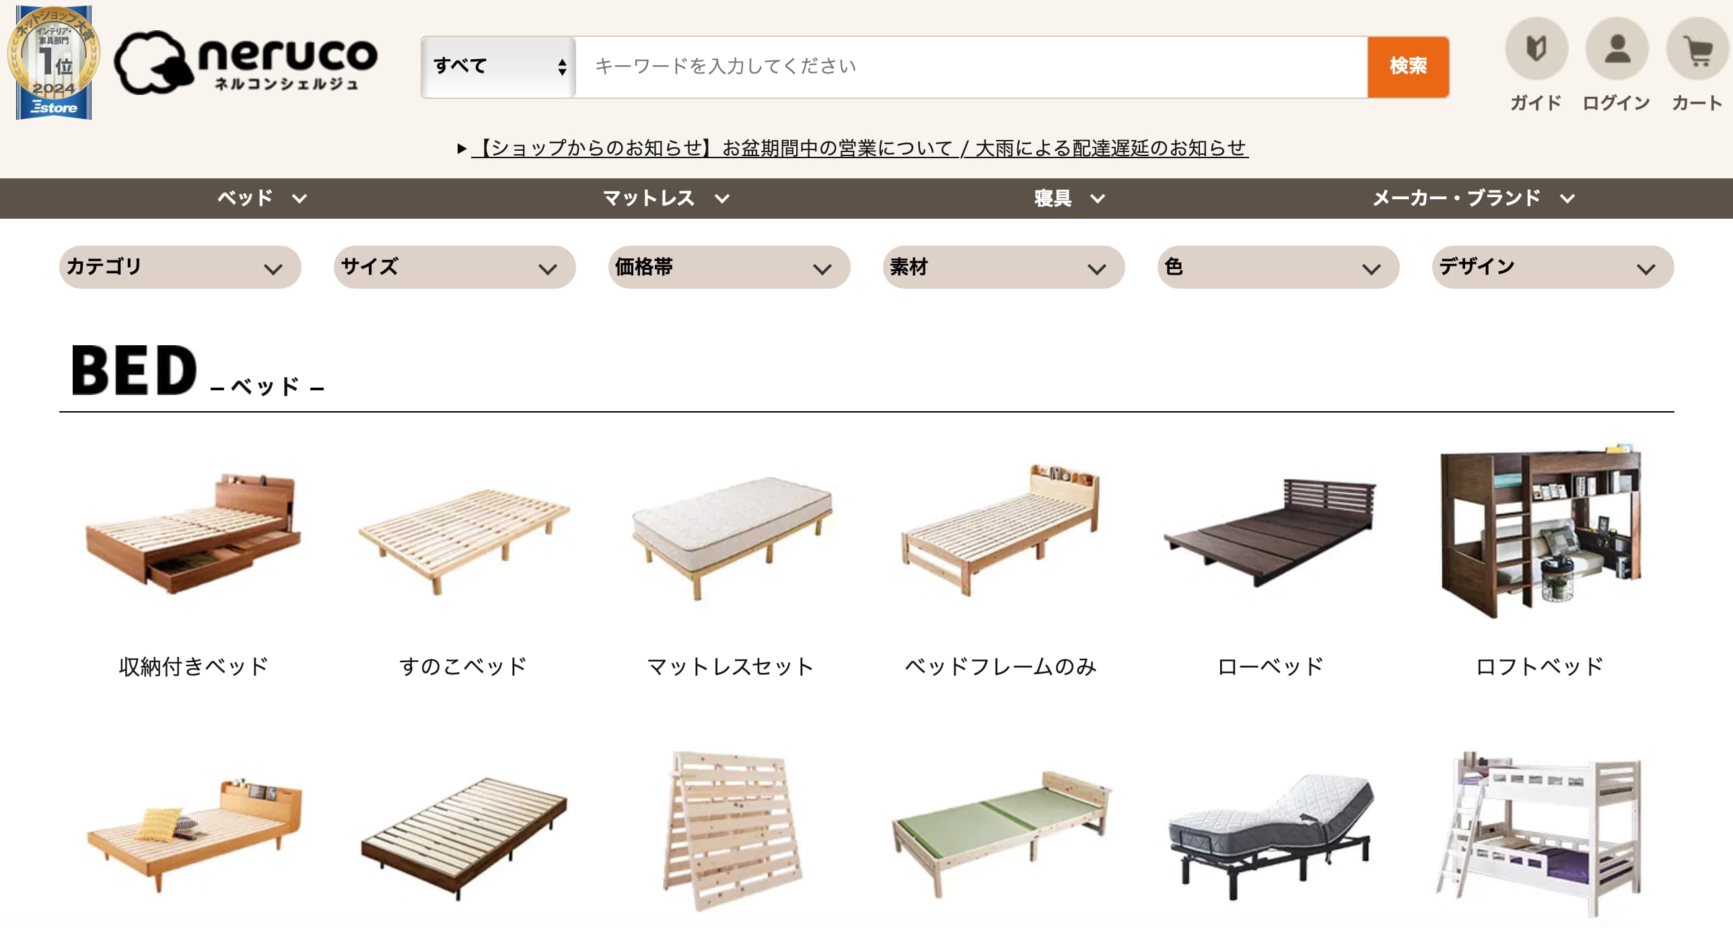Open the カート shopping cart icon

1697,48
